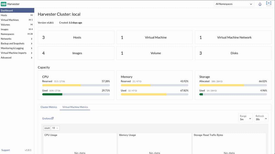Select Dashboard in sidebar
Image resolution: width=275 pixels, height=154 pixels.
17,10
